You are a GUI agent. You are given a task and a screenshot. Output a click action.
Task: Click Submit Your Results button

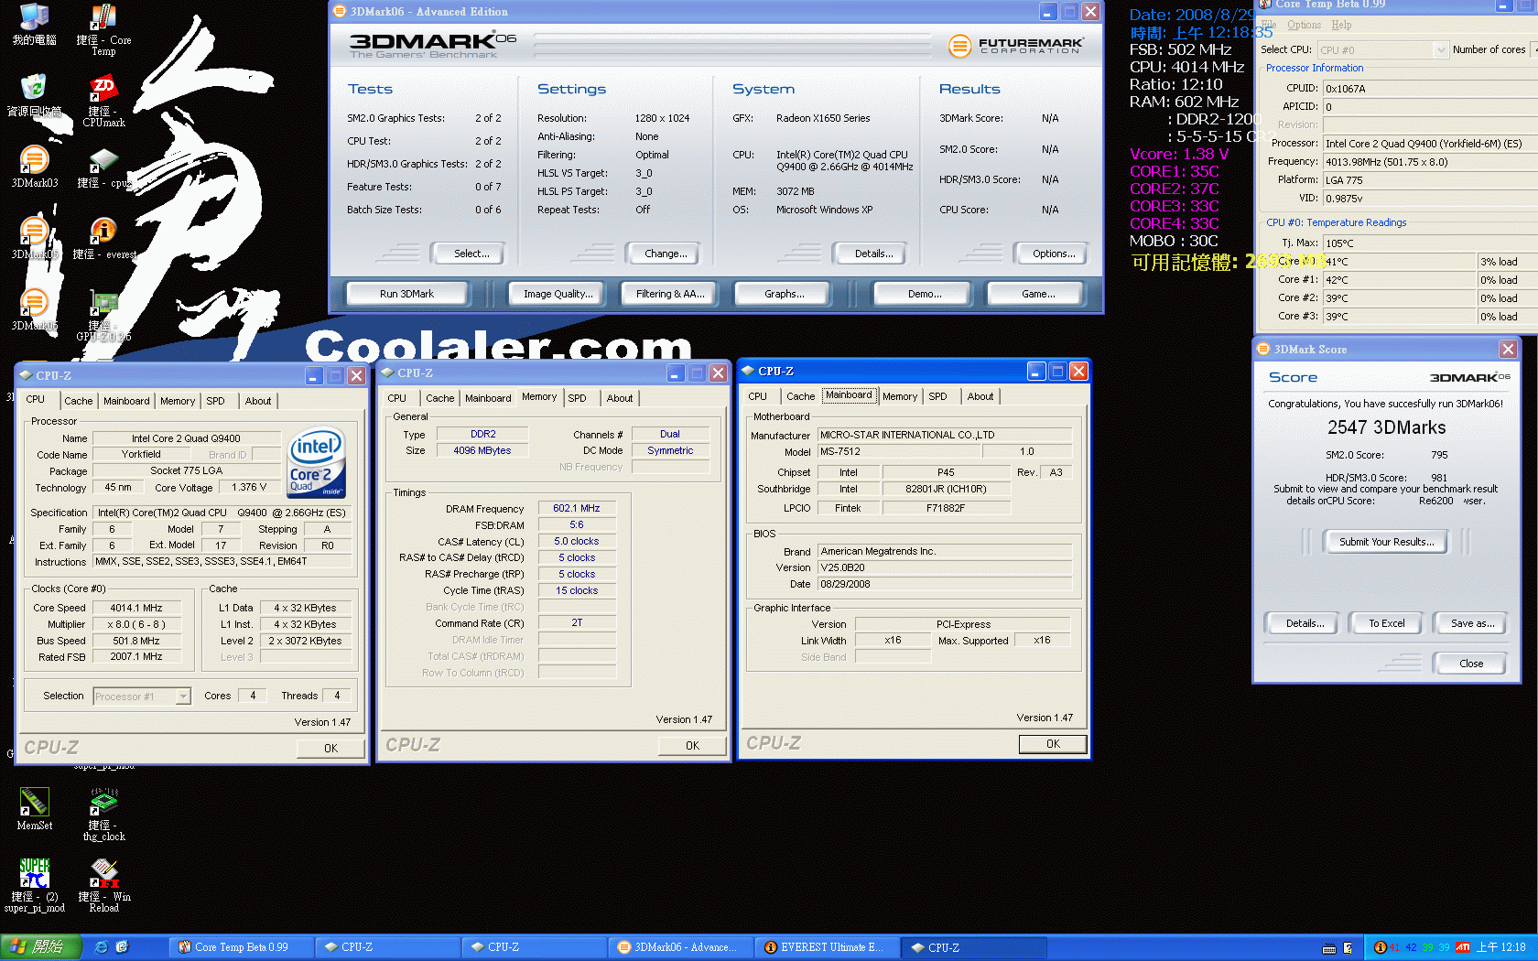point(1385,542)
